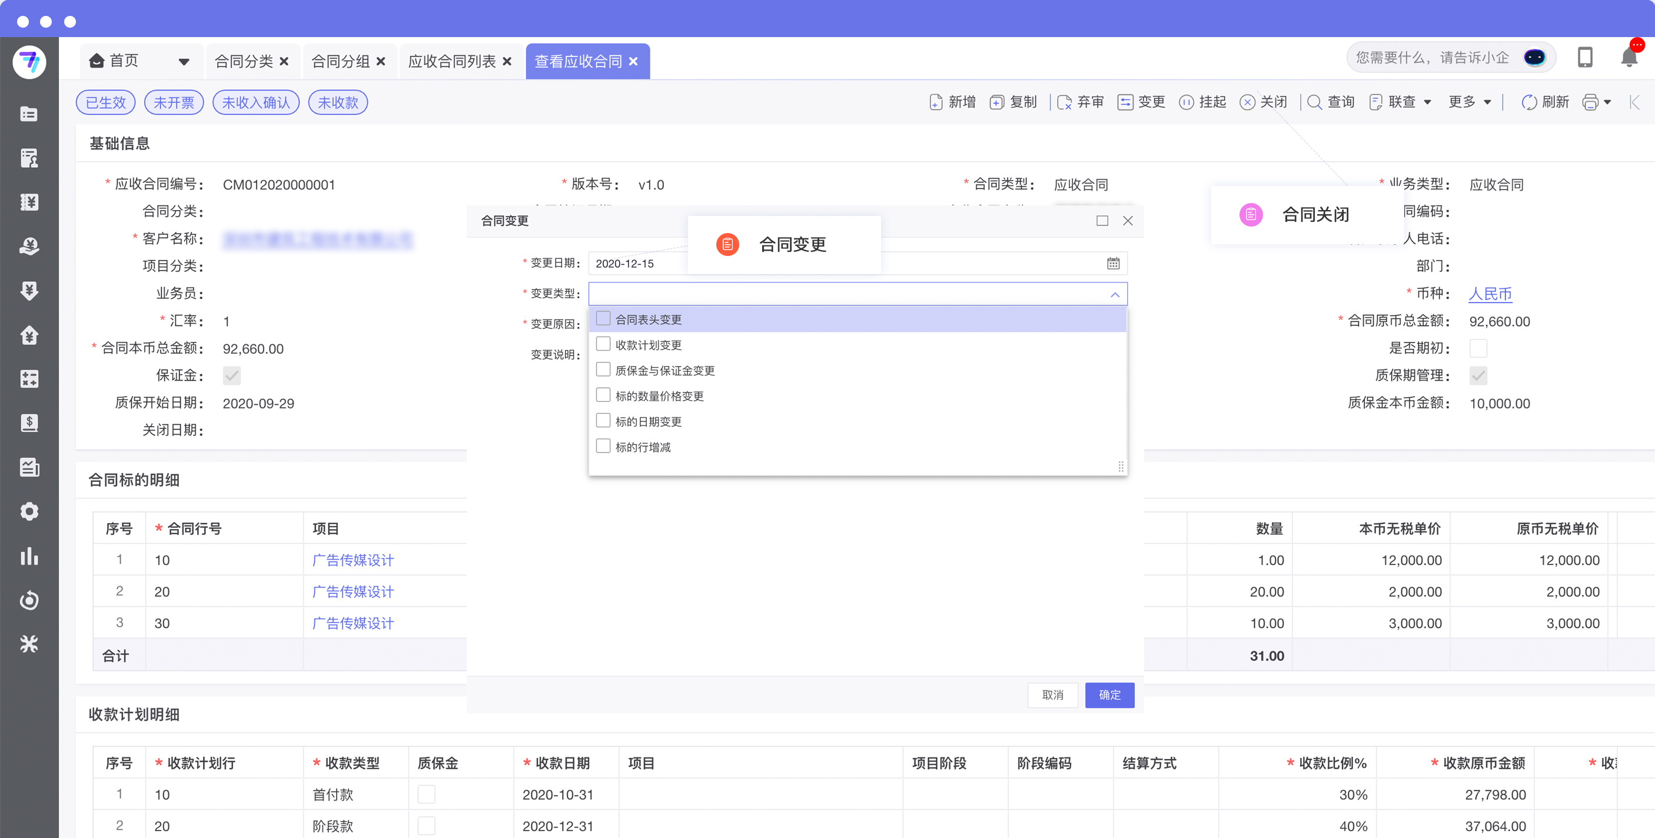
Task: Click the calendar icon in 变更日期 field
Action: click(x=1113, y=264)
